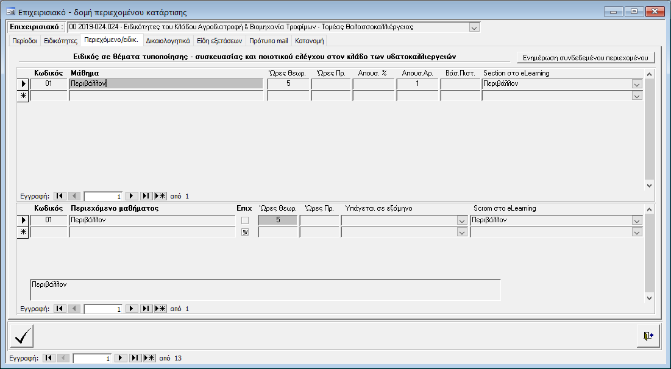Image resolution: width=671 pixels, height=369 pixels.
Task: Click the checkmark confirm button
Action: pos(22,336)
